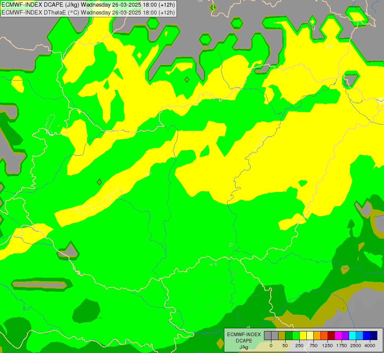Click the legend value label '4000'
This screenshot has height=353, width=384.
[370, 346]
